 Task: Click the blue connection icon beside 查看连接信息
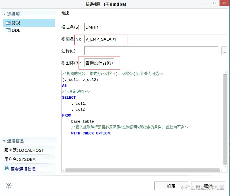6,169
